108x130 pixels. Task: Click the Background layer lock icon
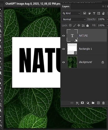(103, 62)
